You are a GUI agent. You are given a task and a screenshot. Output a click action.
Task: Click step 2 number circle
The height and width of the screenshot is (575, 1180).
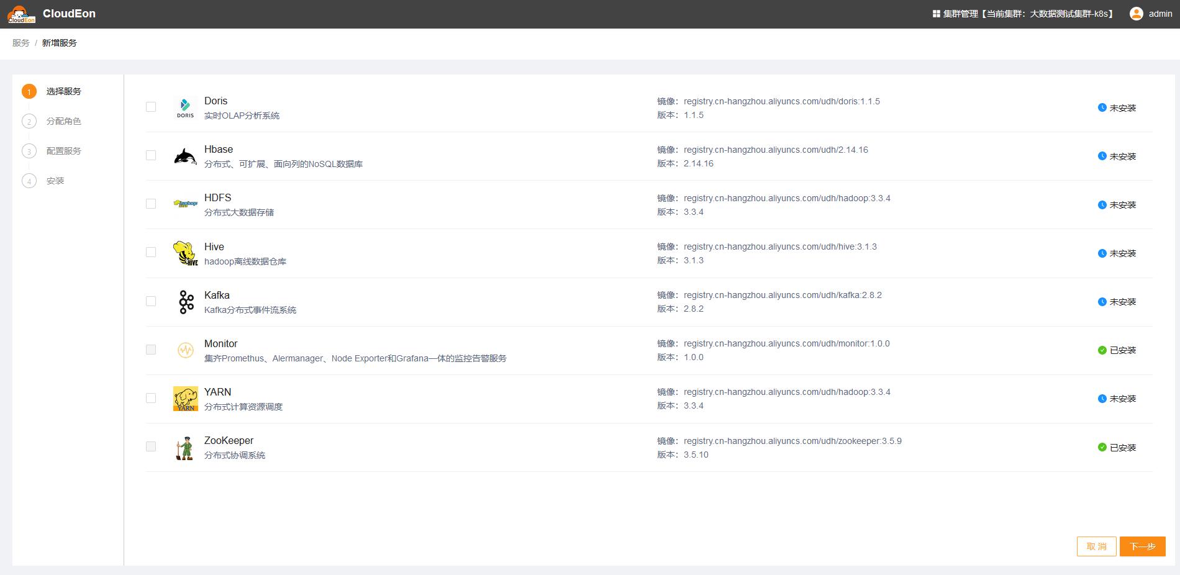29,121
